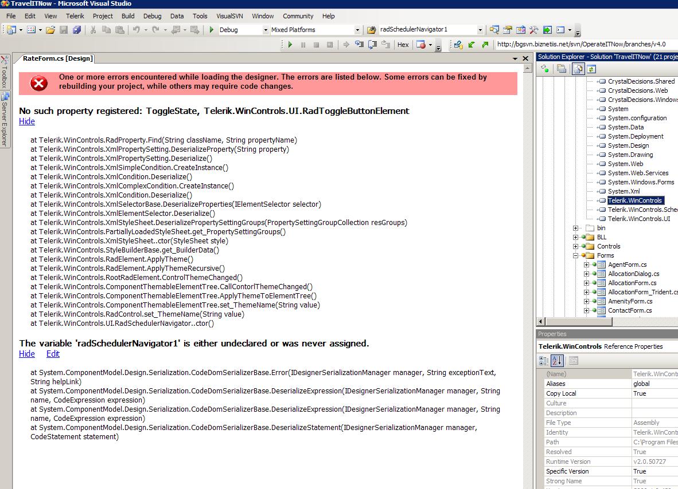
Task: Select the RateForm.cs [Design] tab
Action: click(57, 58)
